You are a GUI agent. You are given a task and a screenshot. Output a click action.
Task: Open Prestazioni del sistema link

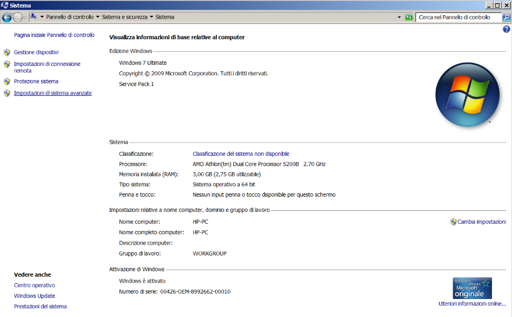point(40,306)
